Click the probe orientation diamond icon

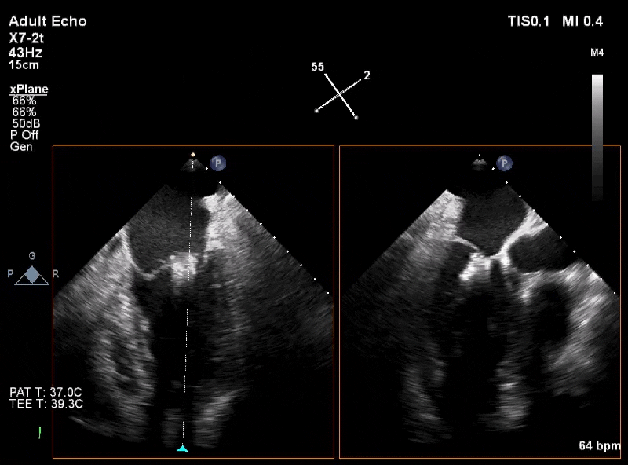pos(31,276)
